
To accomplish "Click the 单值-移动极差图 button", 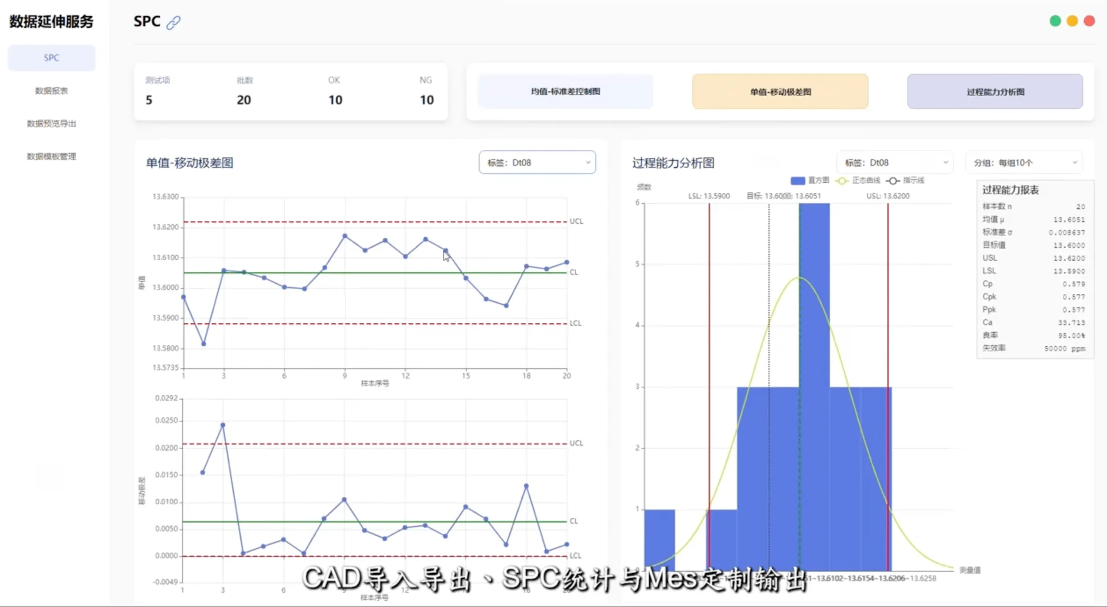I will tap(780, 91).
